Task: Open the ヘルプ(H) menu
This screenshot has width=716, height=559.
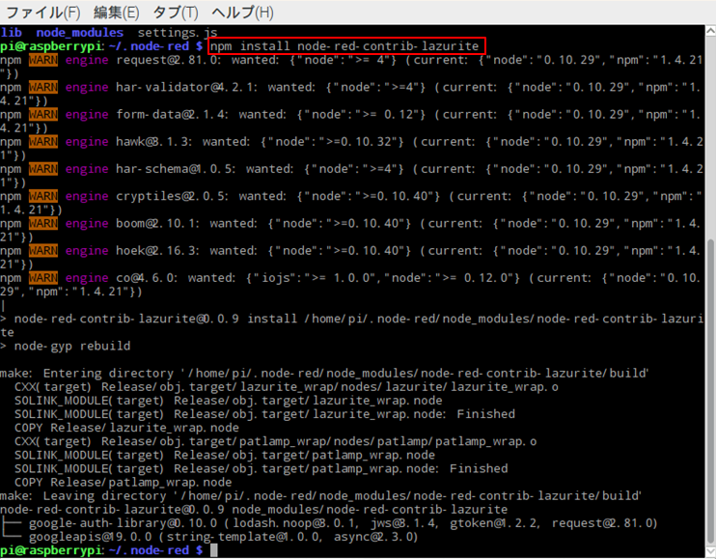Action: click(242, 13)
